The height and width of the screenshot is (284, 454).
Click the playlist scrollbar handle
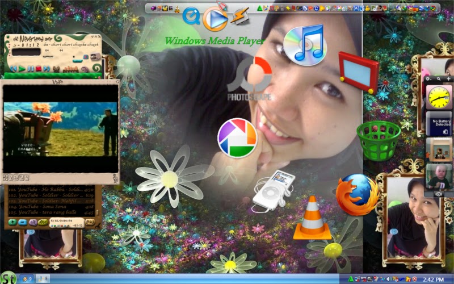[98, 212]
